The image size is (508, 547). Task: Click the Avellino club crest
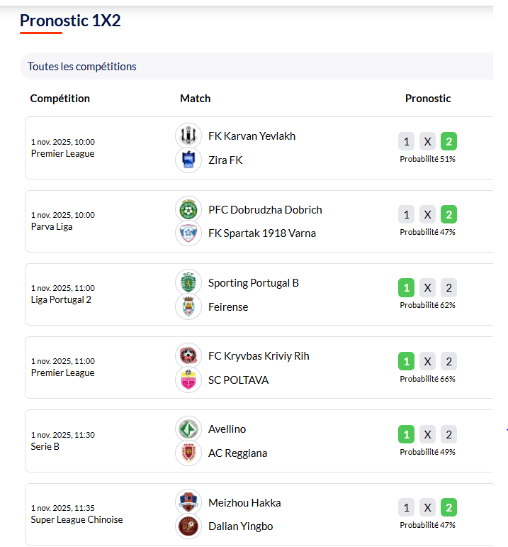[x=188, y=429]
